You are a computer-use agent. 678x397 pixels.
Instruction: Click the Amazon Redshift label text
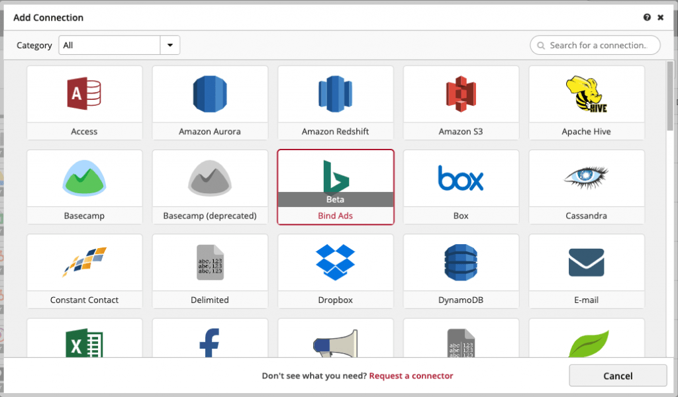point(336,131)
